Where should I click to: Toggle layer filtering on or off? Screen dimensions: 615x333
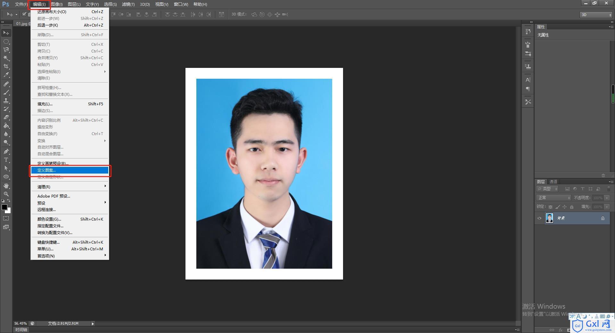tap(609, 189)
